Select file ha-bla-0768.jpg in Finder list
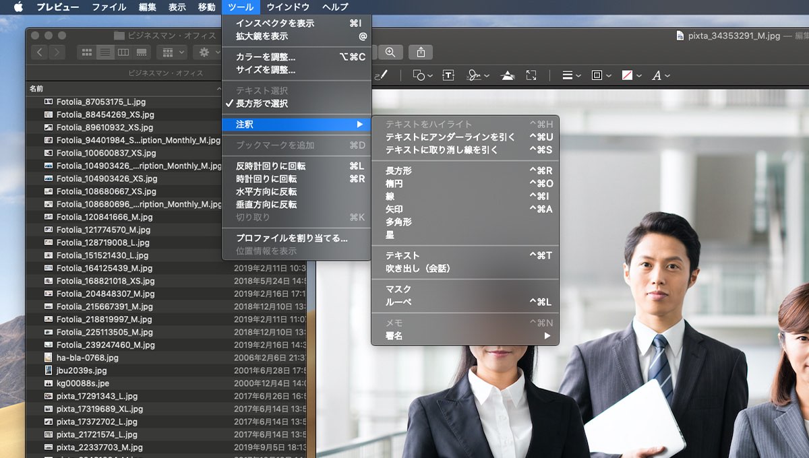Viewport: 809px width, 458px height. (x=88, y=358)
